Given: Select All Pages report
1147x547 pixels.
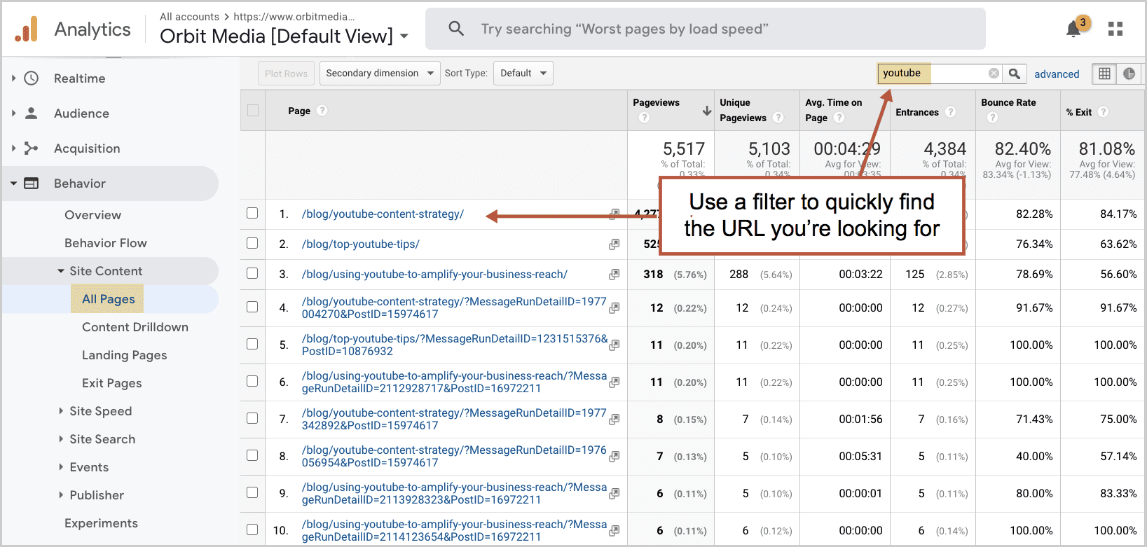Looking at the screenshot, I should coord(108,299).
